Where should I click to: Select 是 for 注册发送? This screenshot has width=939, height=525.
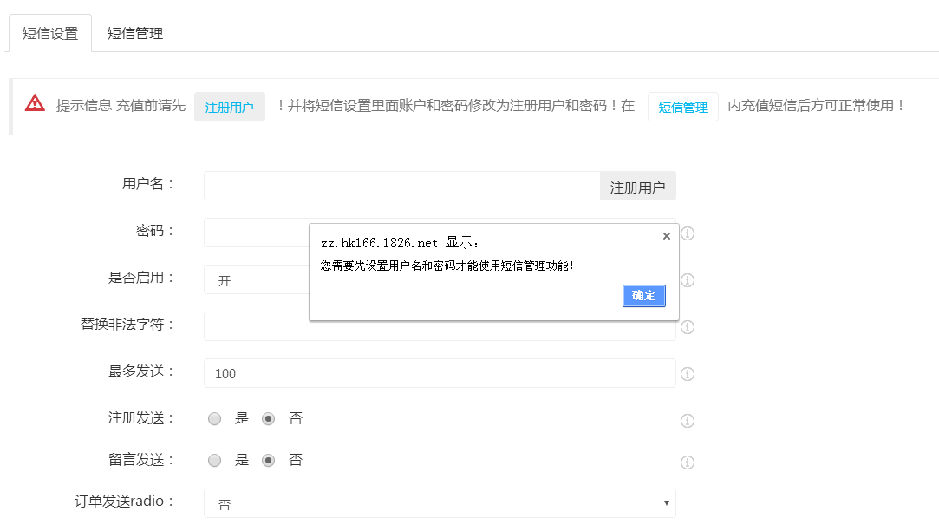tap(214, 418)
